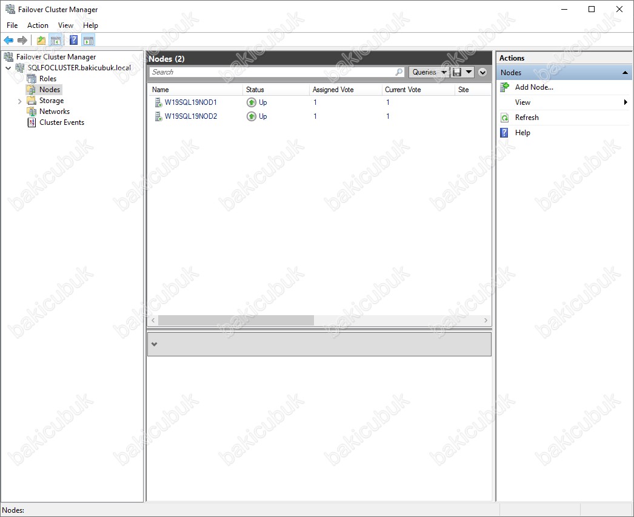Click SQLFOCLUSTER.bakicubuk.local cluster name
Viewport: 634px width, 517px height.
coord(79,67)
